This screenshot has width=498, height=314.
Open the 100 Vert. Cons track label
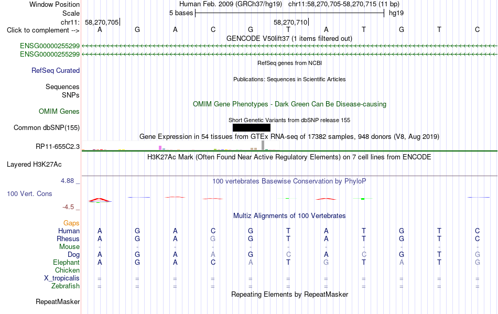[29, 193]
